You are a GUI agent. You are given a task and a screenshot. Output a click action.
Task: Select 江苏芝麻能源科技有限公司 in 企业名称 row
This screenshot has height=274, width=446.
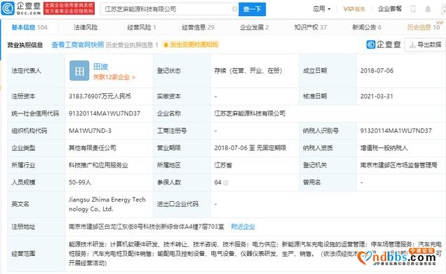tap(249, 113)
